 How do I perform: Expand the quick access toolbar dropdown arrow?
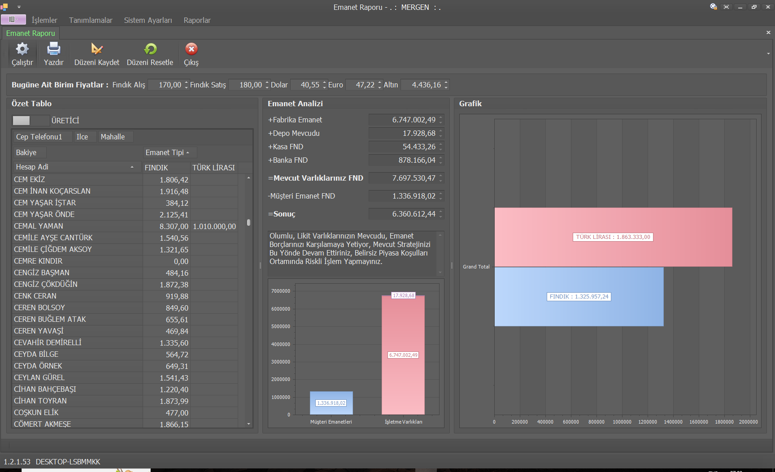19,7
